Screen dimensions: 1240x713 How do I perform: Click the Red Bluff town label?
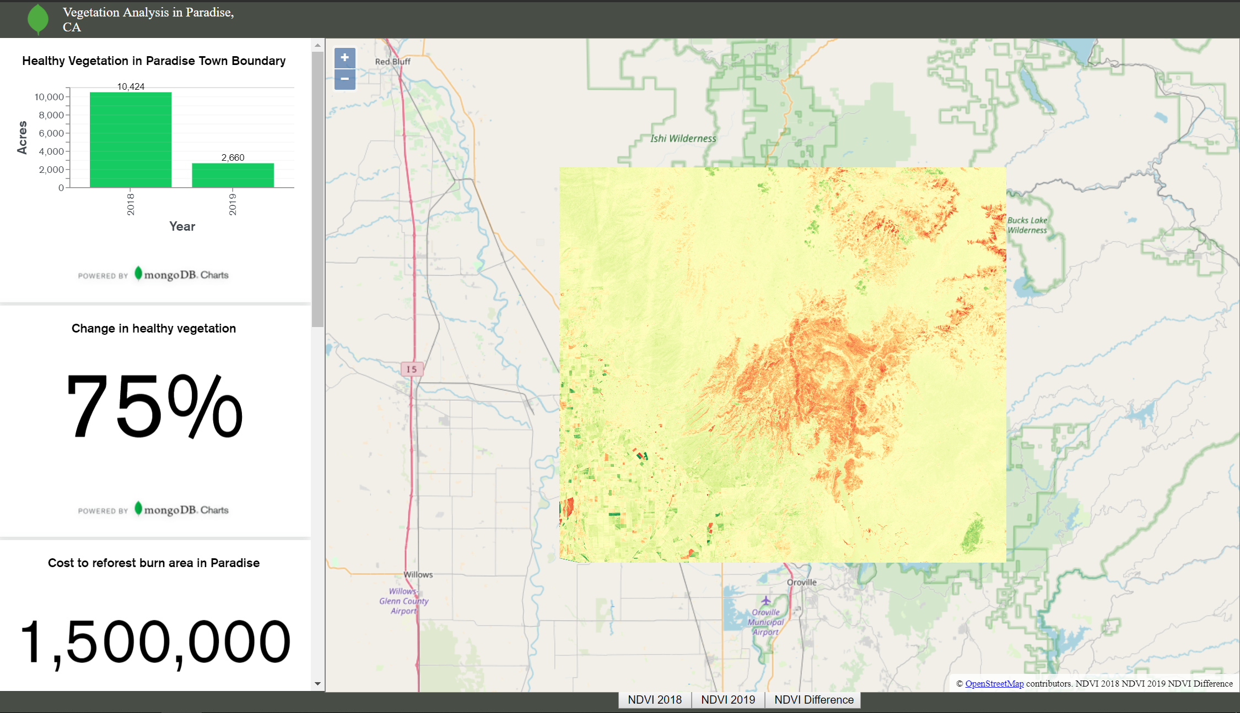click(392, 62)
